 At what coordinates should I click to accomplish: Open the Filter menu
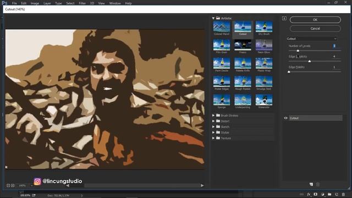pos(82,3)
